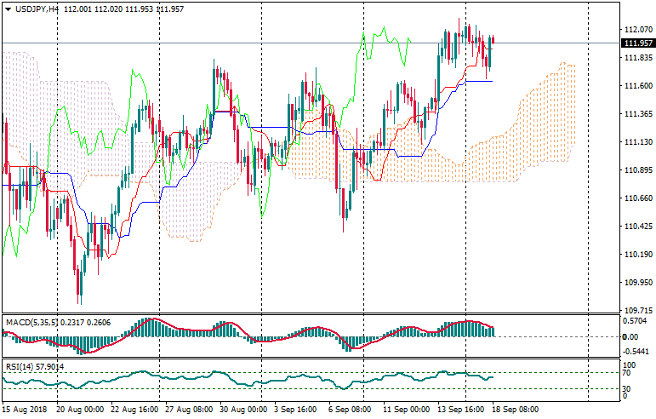Click the 109.715 level on price axis
This screenshot has height=419, width=656.
coord(637,311)
